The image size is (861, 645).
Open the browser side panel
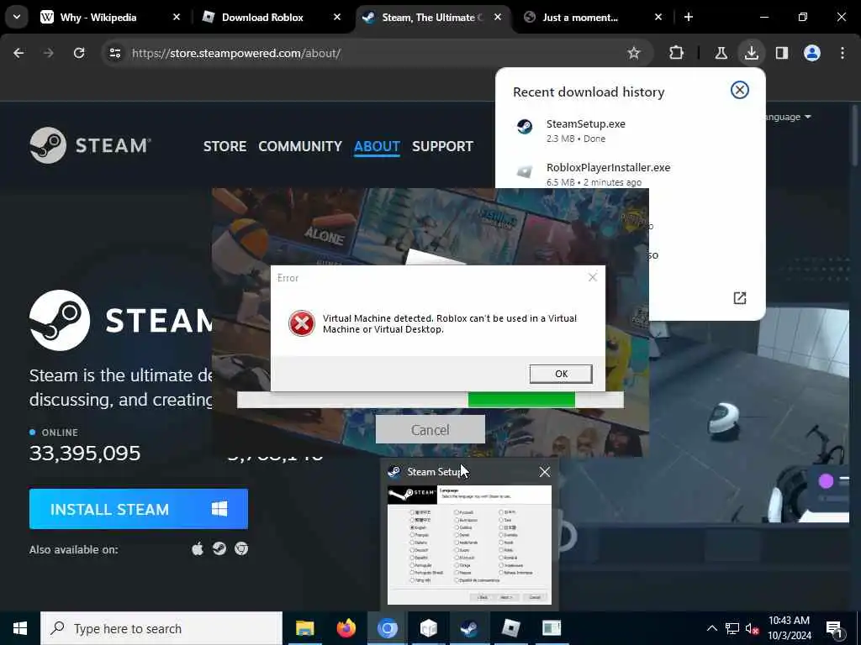(782, 53)
